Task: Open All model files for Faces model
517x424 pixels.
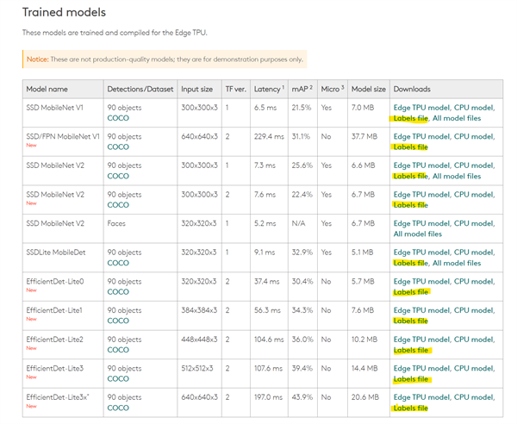Action: tap(417, 234)
